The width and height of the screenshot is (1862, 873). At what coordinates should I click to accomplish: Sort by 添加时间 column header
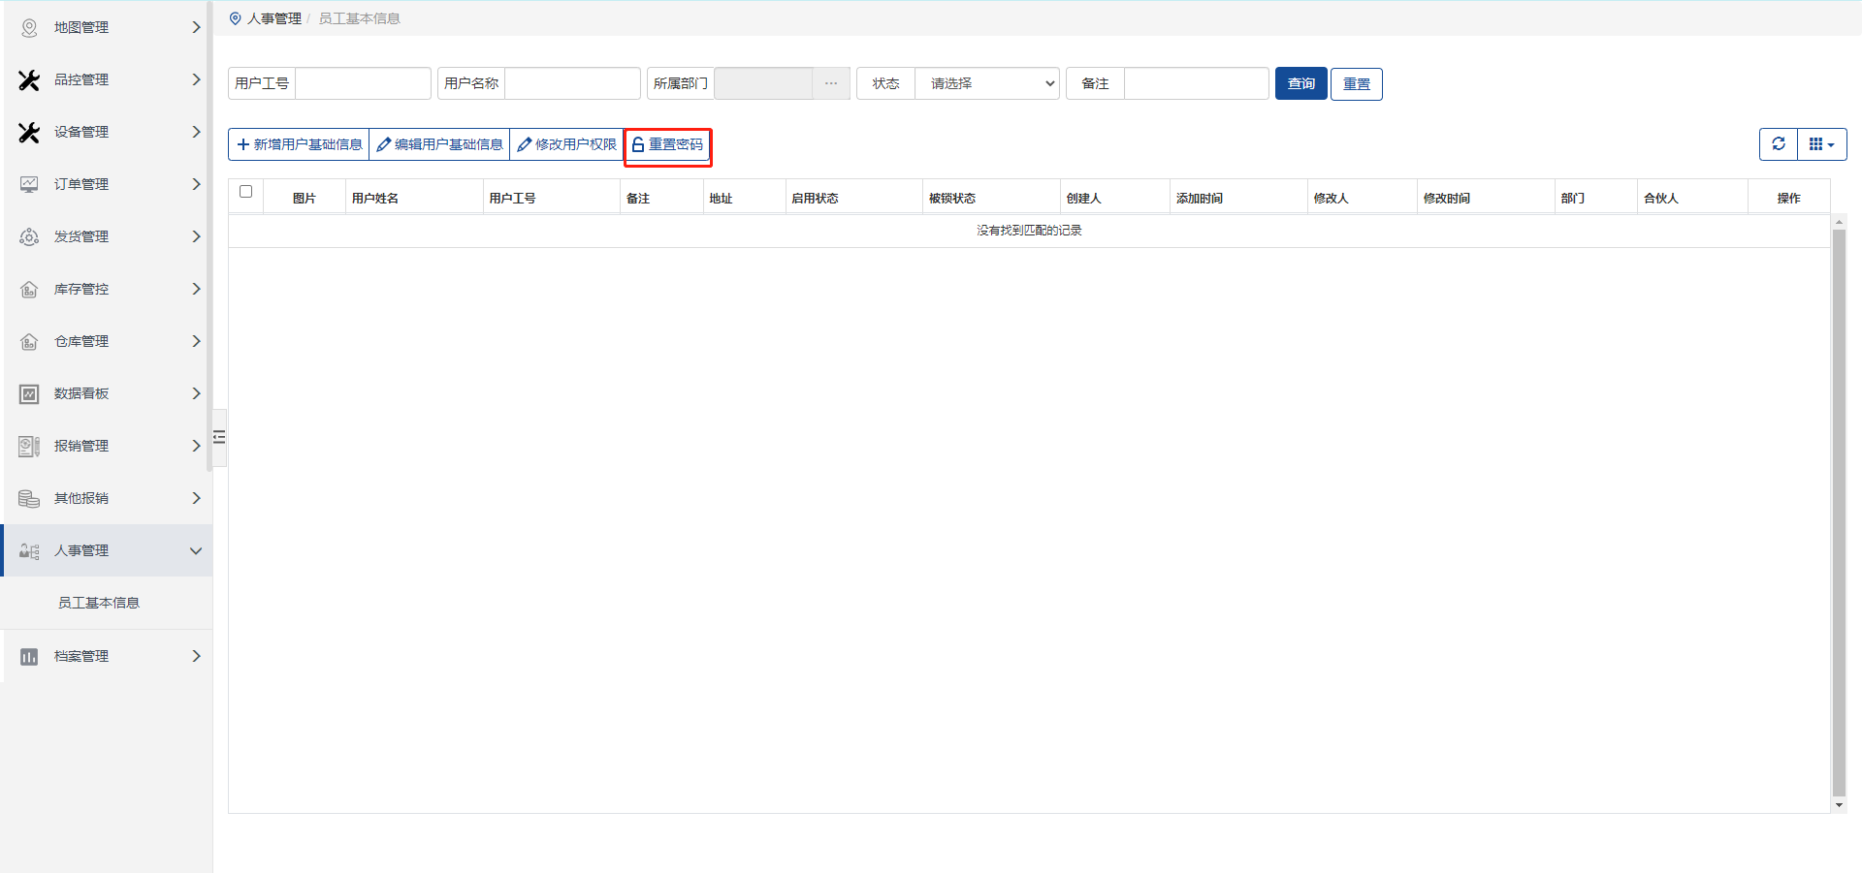coord(1200,199)
